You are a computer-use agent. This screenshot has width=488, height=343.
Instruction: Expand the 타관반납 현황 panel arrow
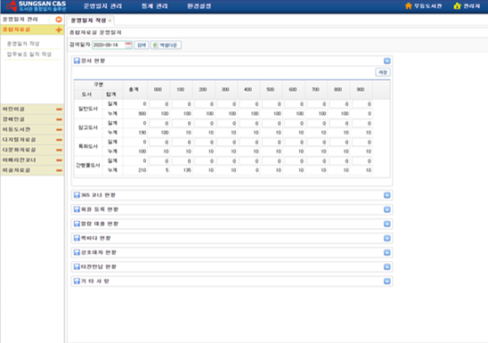[x=386, y=266]
